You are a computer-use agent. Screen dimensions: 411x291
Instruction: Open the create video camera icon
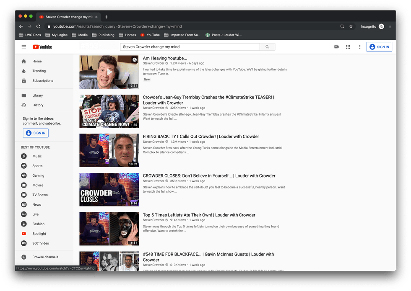[336, 47]
